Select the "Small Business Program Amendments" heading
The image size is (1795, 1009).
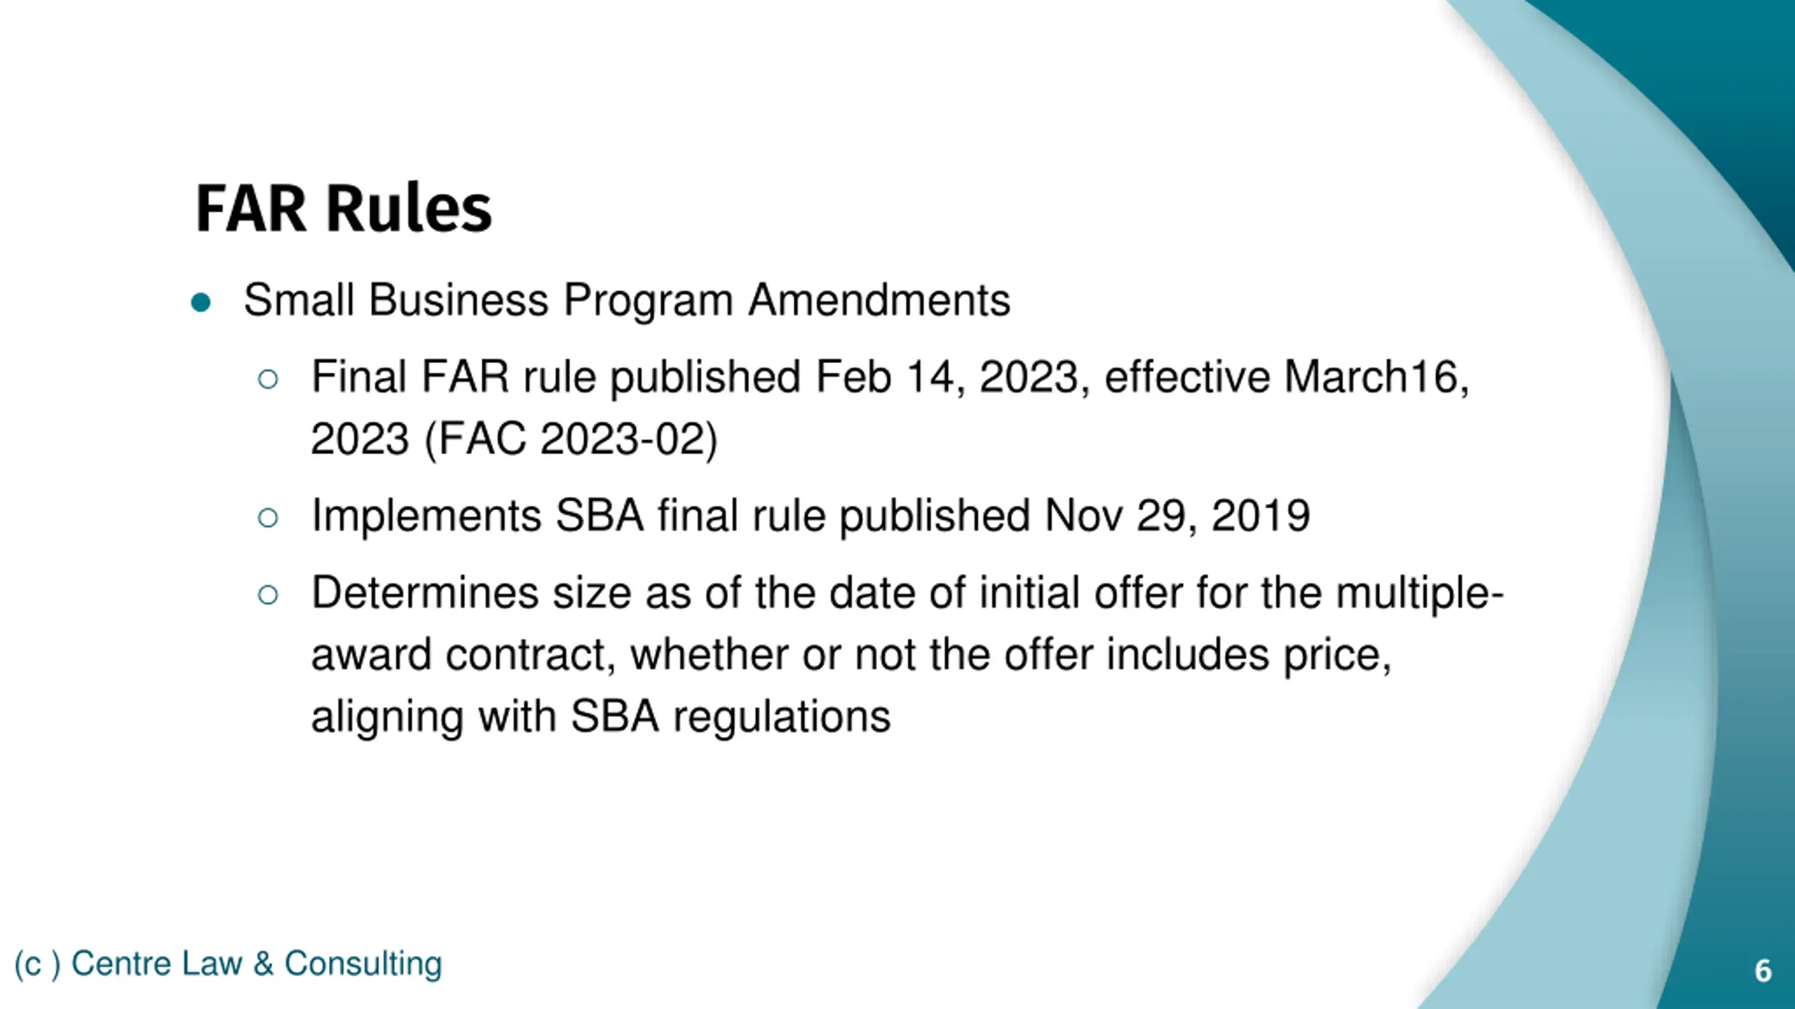pyautogui.click(x=627, y=301)
